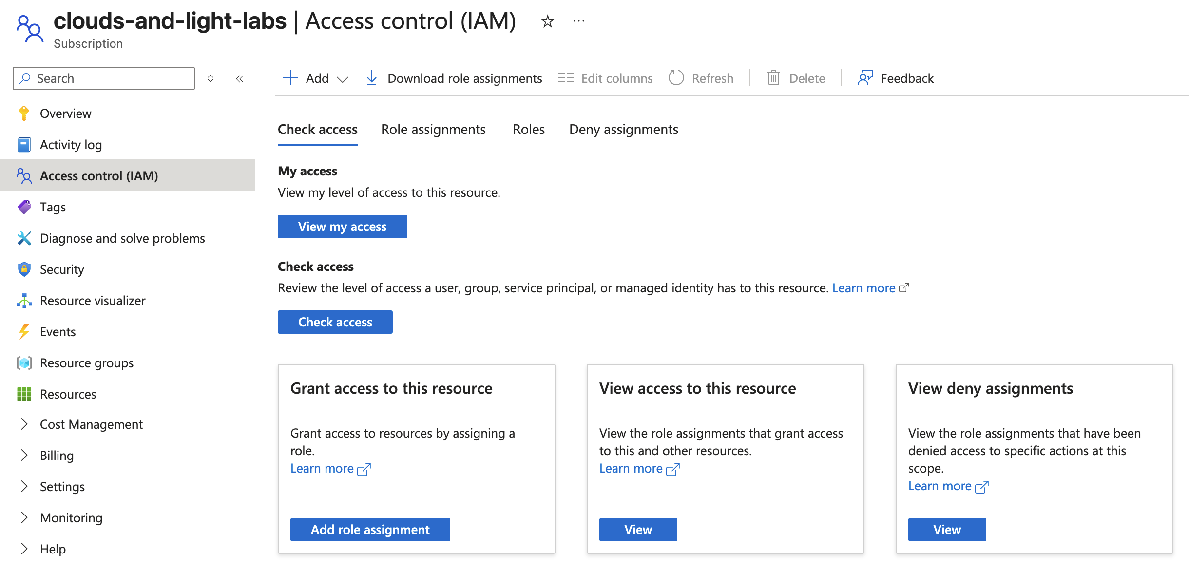Viewport: 1189px width, 572px height.
Task: Open the Roles tab
Action: point(529,130)
